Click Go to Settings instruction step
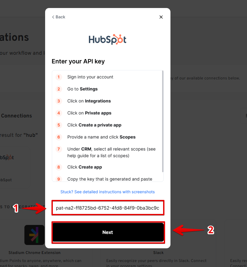This screenshot has width=247, height=267. (x=83, y=89)
